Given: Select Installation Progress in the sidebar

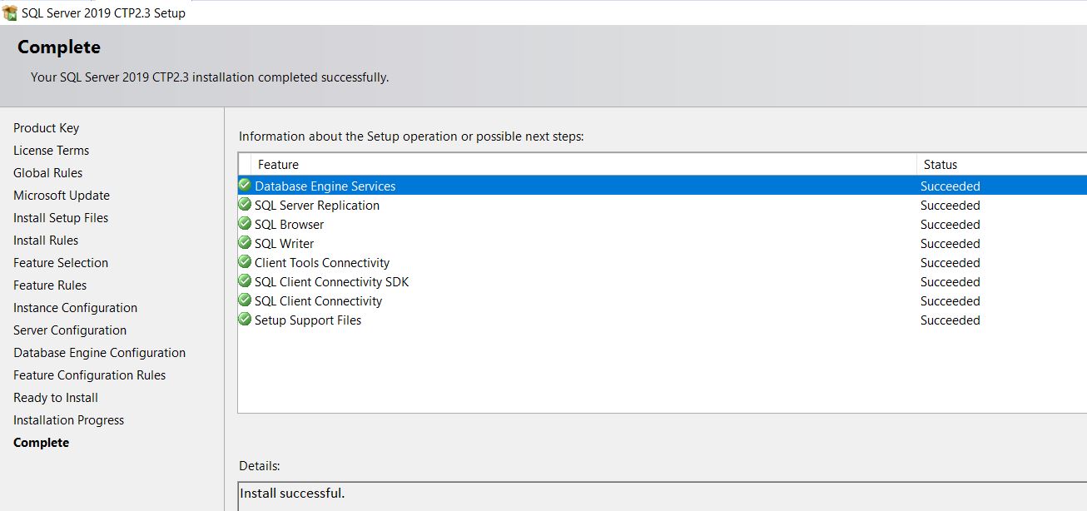Looking at the screenshot, I should click(x=68, y=420).
